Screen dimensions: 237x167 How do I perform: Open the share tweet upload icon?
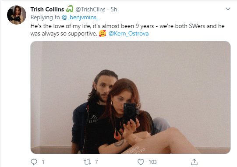194,162
